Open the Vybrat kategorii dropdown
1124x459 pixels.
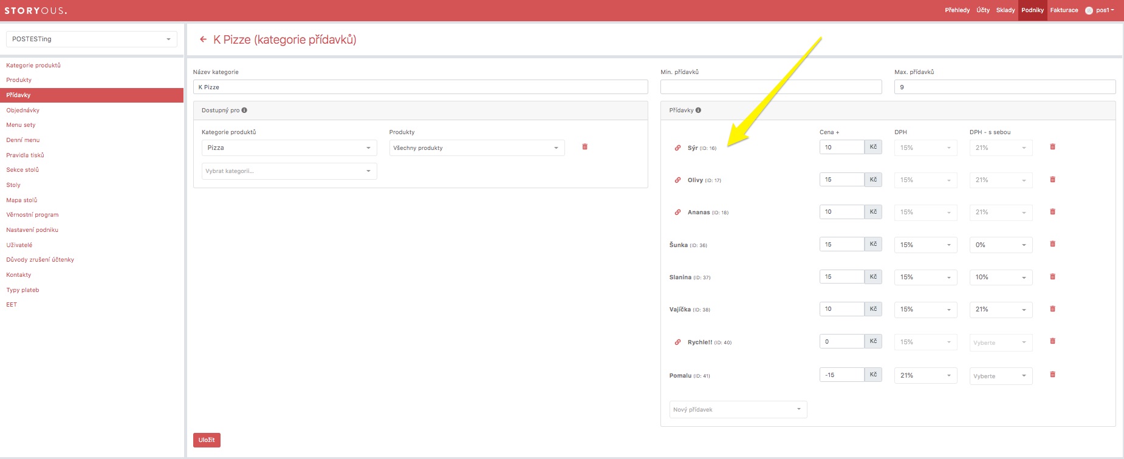[289, 171]
